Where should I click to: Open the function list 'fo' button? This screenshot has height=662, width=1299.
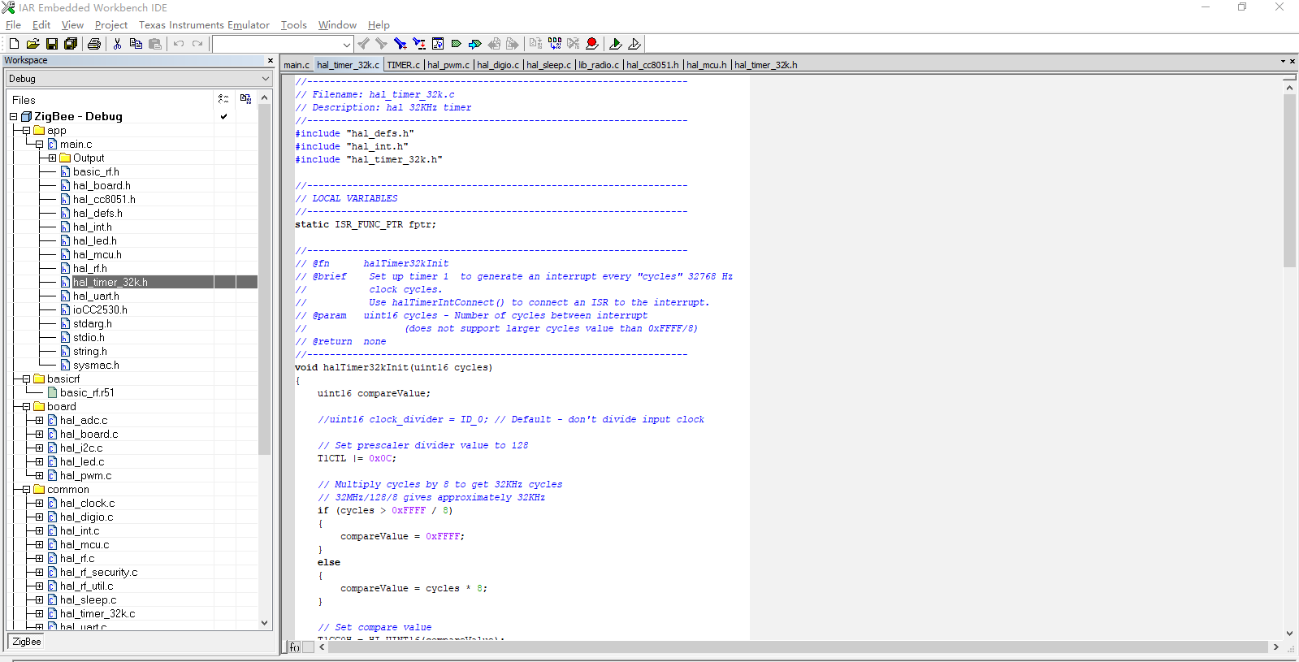[294, 647]
